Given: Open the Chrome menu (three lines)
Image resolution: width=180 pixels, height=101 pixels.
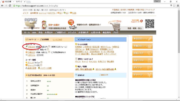Looking at the screenshot, I should 178,6.
